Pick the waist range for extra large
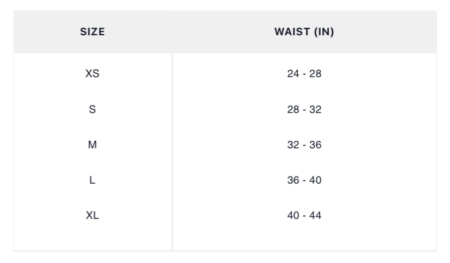 pyautogui.click(x=304, y=216)
